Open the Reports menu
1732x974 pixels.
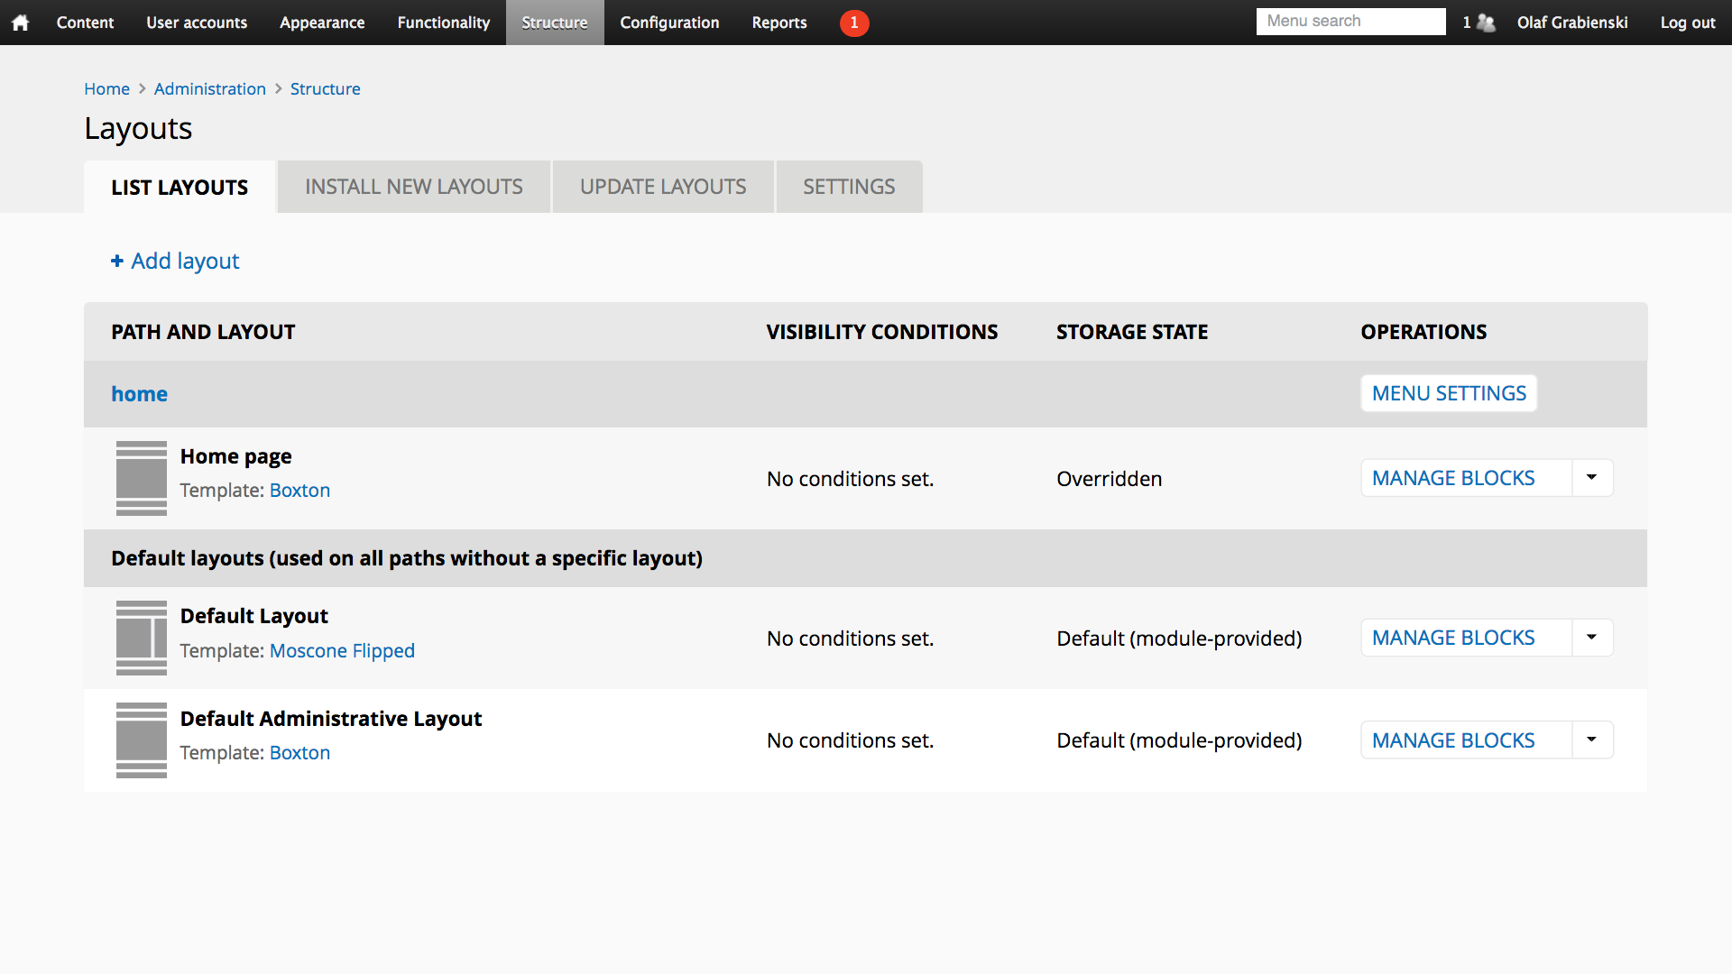click(779, 23)
